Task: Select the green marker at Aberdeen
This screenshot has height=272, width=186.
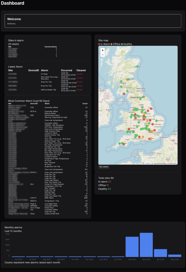Action: tap(137, 66)
